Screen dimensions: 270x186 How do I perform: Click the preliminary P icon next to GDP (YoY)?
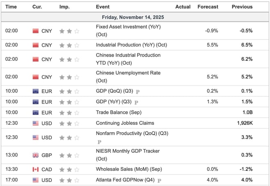coord(136,102)
